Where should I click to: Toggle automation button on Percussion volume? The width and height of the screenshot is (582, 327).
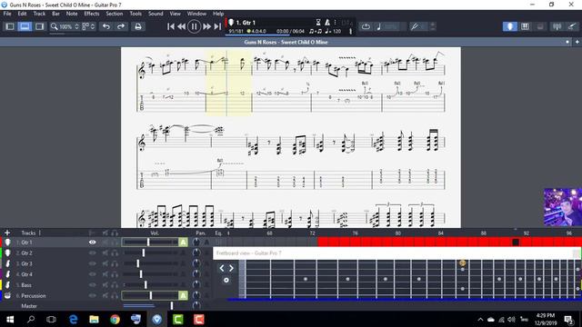coord(183,295)
